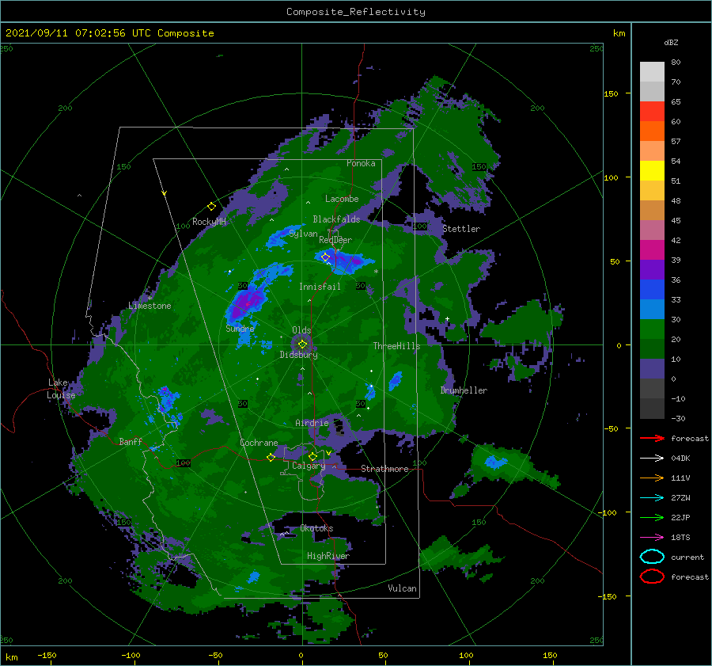Click the Blackfalds city label
Viewport: 712px width, 666px height.
tap(336, 219)
